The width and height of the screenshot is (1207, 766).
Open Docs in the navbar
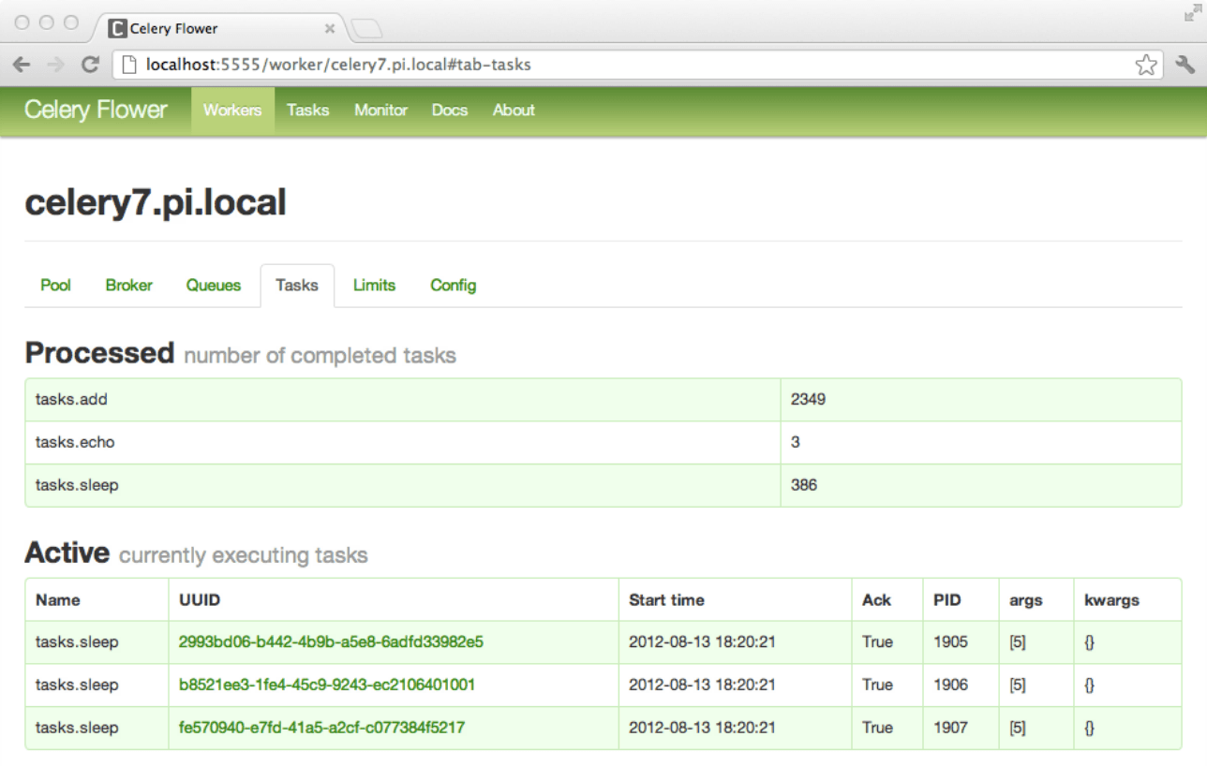[x=450, y=110]
